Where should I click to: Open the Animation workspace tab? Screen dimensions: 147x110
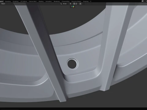[48, 1]
